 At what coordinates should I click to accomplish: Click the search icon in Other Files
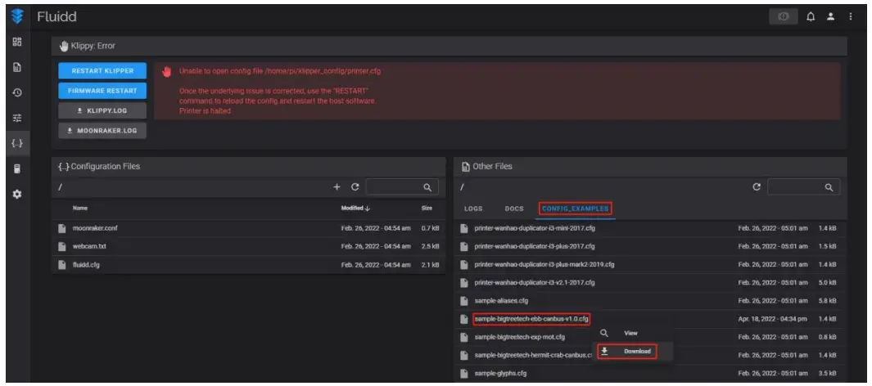click(829, 187)
